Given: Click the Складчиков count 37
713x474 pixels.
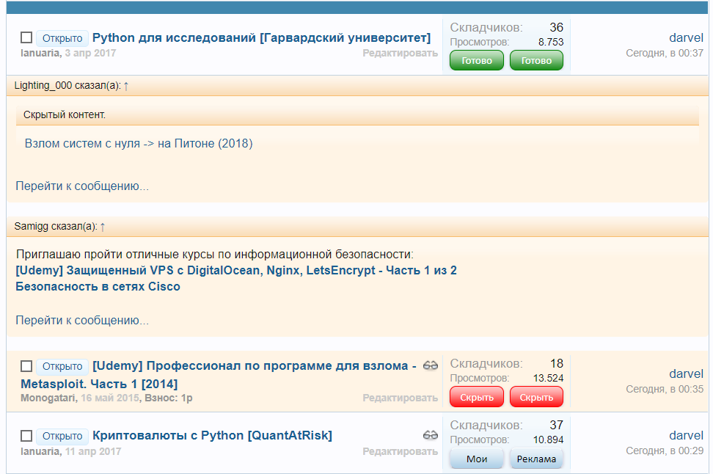Looking at the screenshot, I should coord(556,425).
